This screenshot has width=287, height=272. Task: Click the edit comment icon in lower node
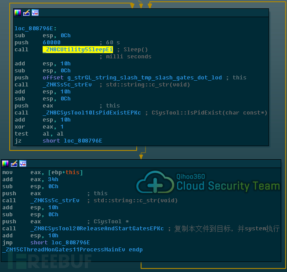click(14, 164)
